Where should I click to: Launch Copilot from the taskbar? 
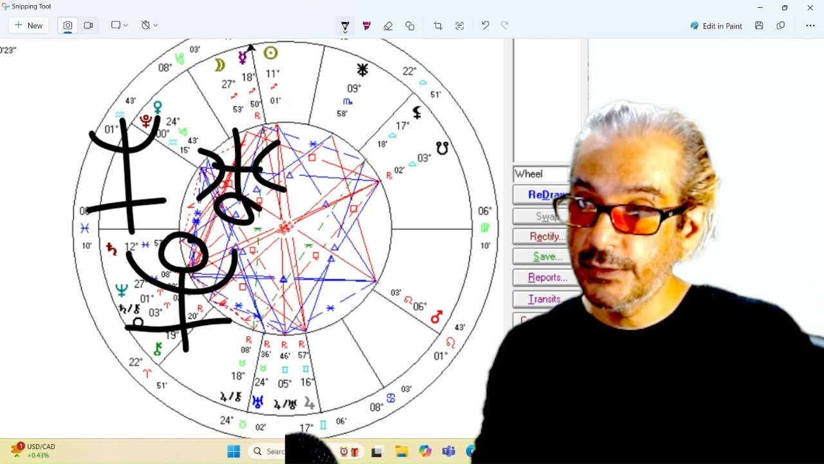425,451
